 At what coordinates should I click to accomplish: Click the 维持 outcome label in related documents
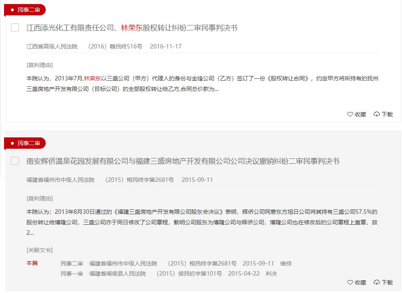pos(286,263)
